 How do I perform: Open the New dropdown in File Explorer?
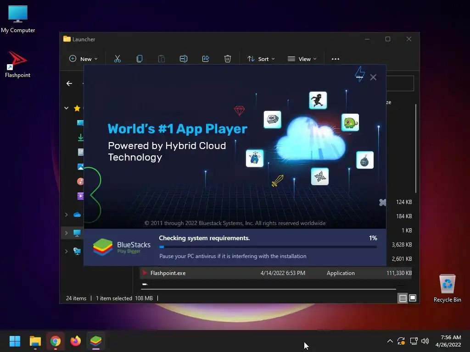pos(84,59)
